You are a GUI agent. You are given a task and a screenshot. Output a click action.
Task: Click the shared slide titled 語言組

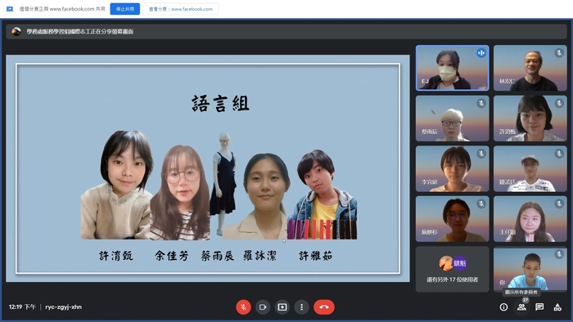point(208,168)
